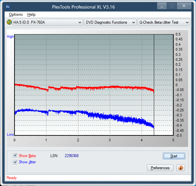Click the x-axis label 5

pyautogui.click(x=173, y=140)
